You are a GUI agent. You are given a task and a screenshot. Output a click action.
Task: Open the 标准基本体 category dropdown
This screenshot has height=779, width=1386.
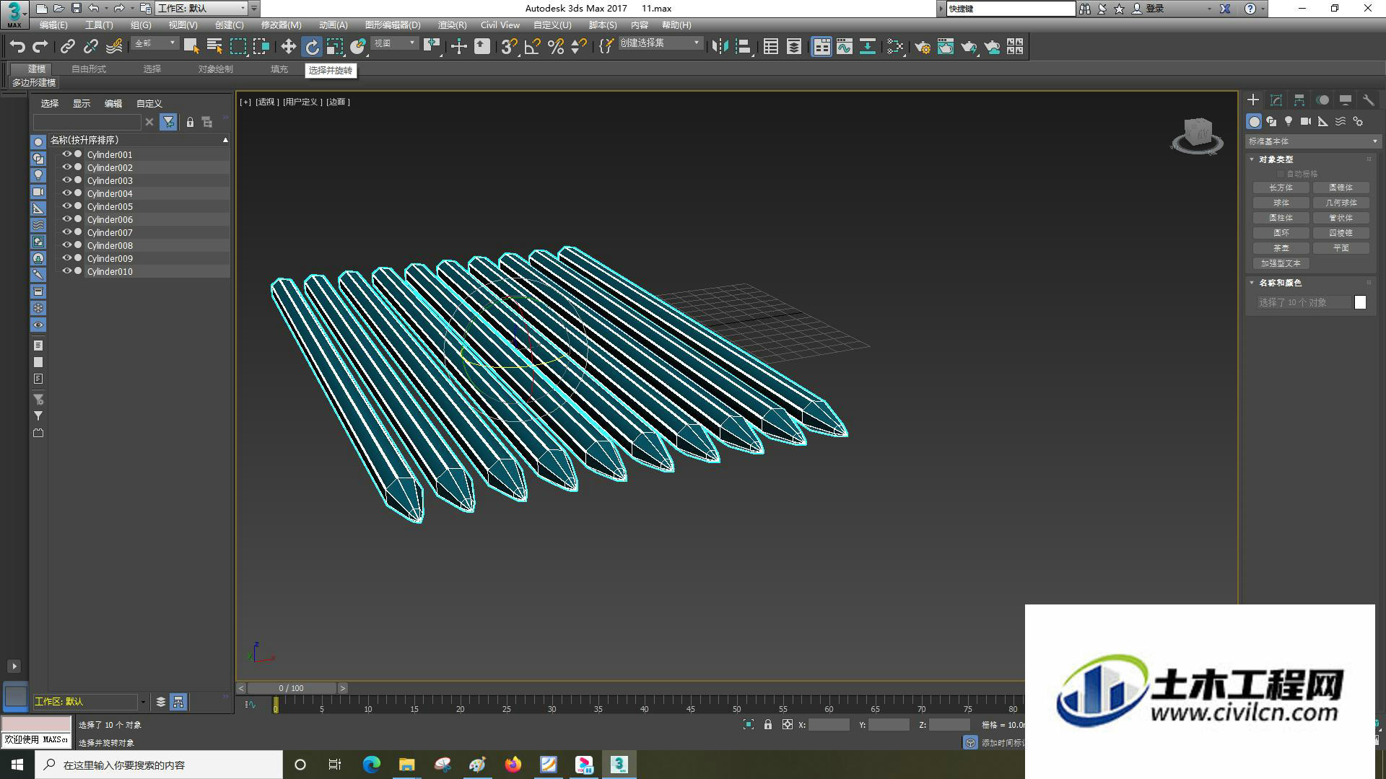(1312, 141)
